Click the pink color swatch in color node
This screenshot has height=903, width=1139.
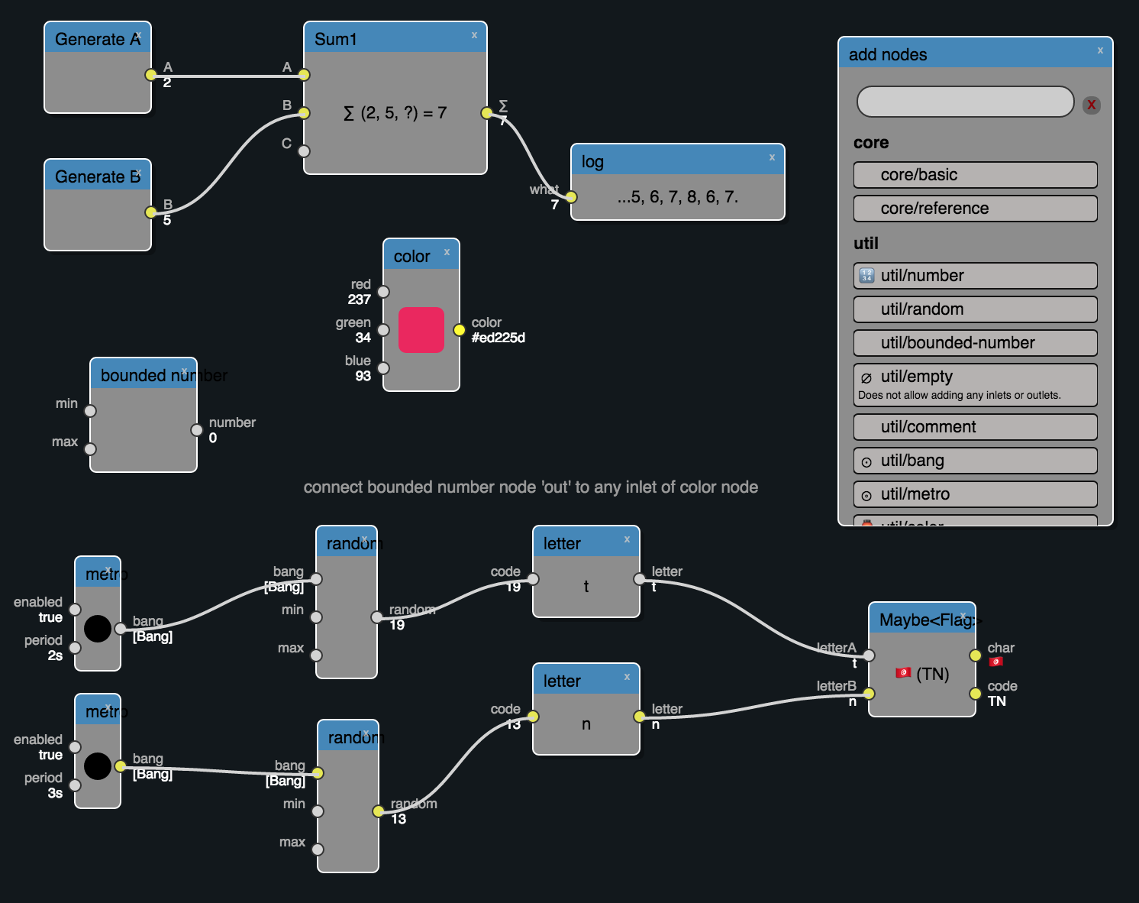pos(421,330)
